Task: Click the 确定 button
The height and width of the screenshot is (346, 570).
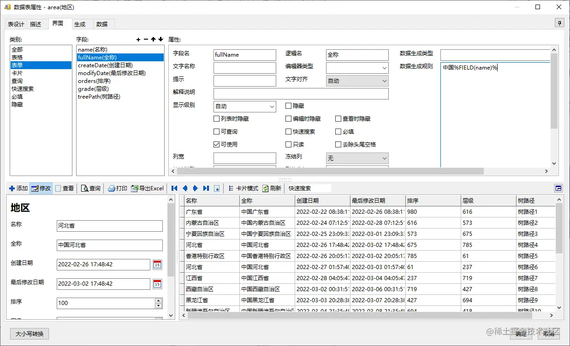Action: pyautogui.click(x=520, y=334)
